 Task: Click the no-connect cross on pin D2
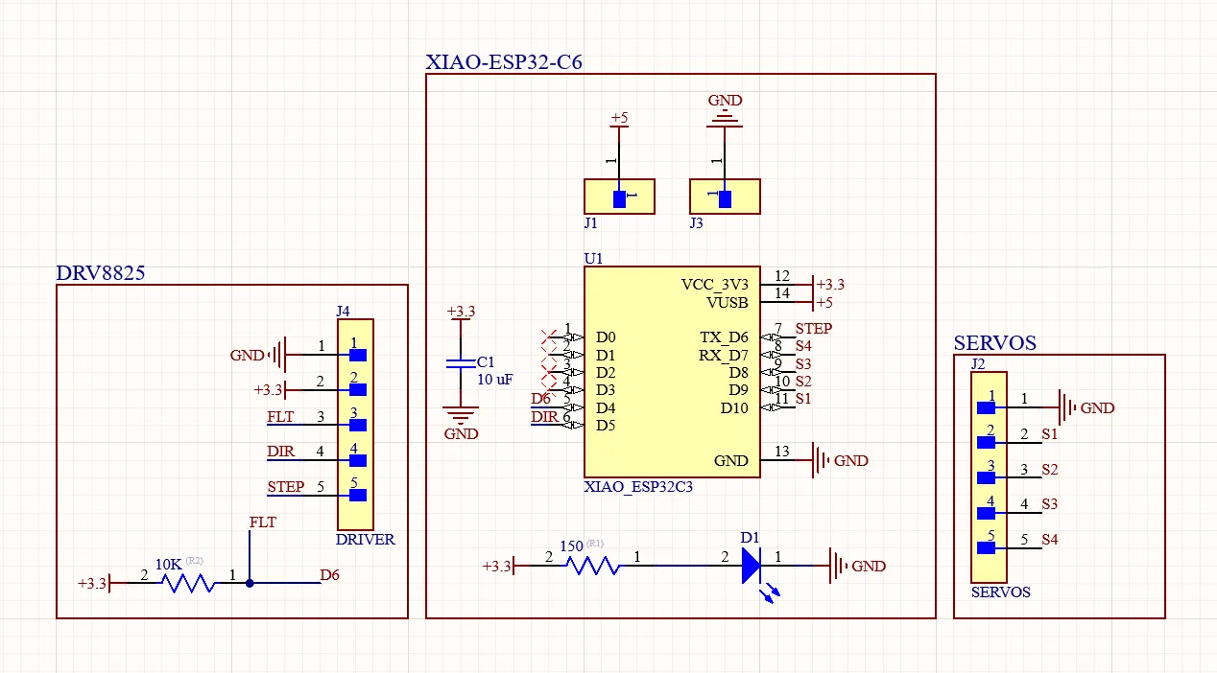(549, 372)
